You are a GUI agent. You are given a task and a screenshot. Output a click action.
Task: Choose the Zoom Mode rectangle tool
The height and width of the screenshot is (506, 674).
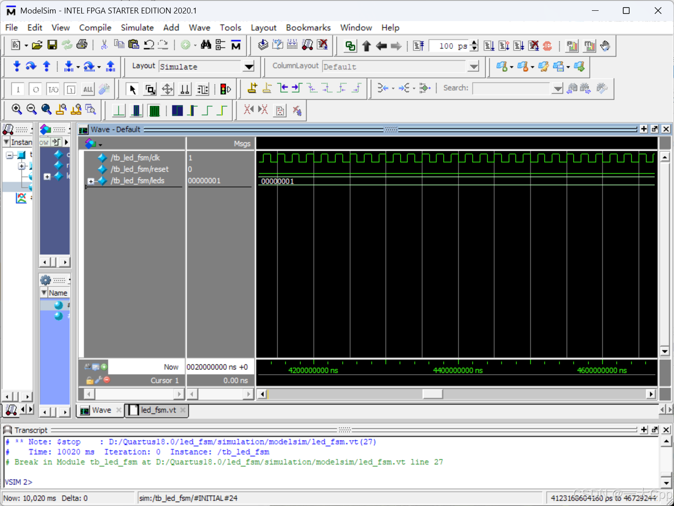150,89
